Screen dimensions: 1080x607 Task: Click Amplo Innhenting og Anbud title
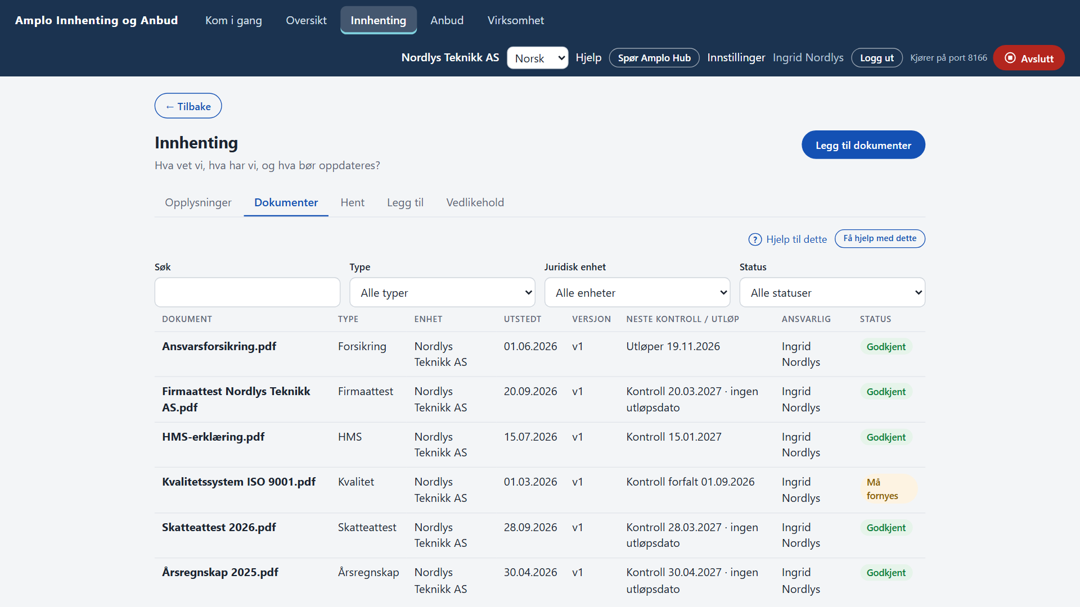pos(96,20)
